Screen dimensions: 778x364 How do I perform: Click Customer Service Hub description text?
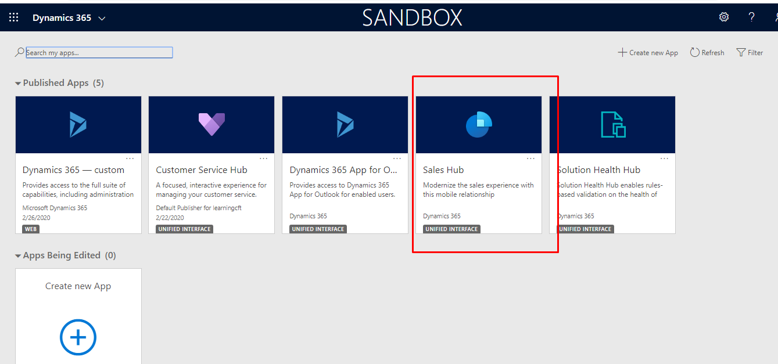211,190
